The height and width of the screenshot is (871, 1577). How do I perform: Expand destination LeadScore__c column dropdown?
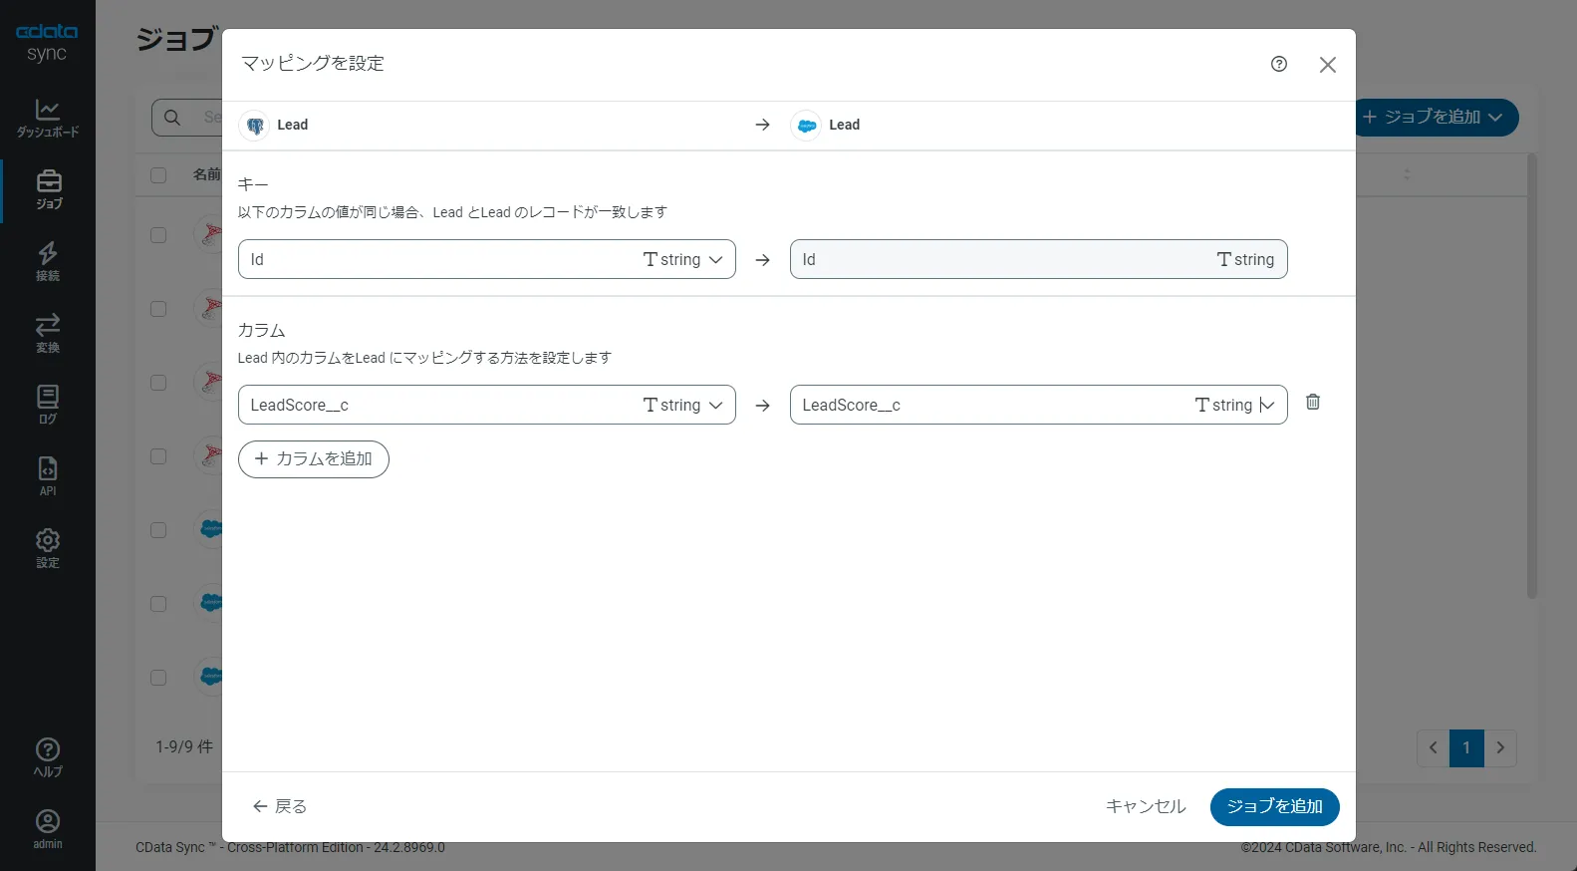pos(1266,406)
